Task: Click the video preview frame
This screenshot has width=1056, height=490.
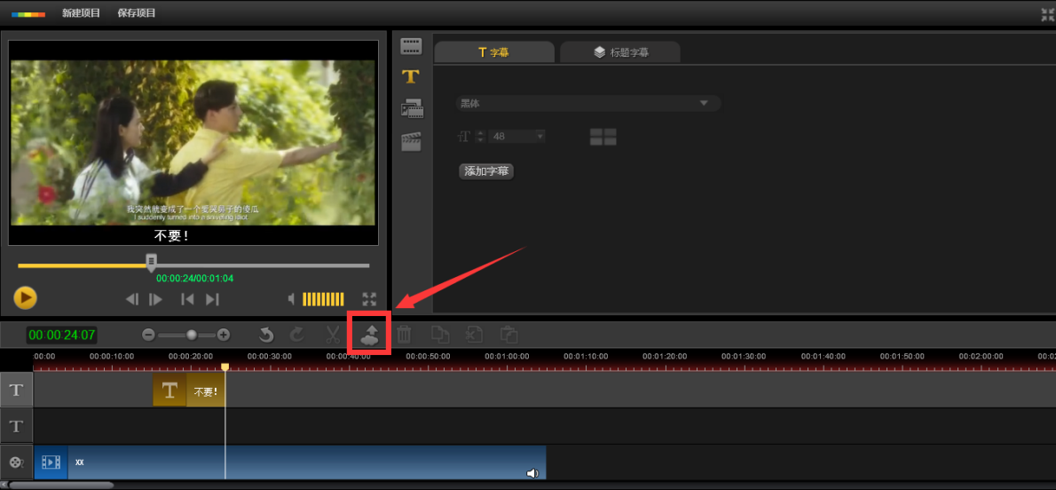Action: tap(193, 143)
